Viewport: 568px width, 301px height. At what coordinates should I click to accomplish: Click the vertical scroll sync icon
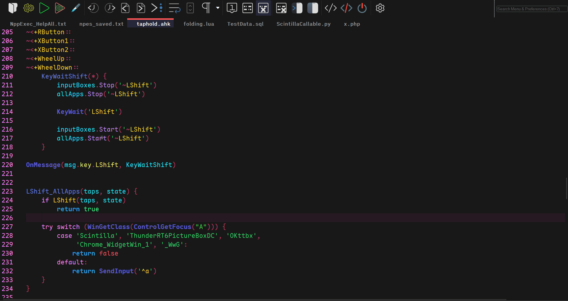[190, 8]
